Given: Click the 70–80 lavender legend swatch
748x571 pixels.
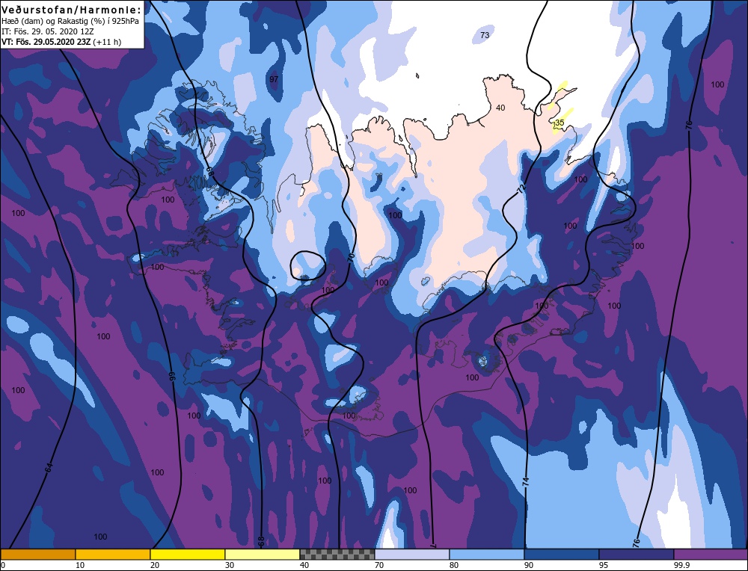Looking at the screenshot, I should 412,555.
